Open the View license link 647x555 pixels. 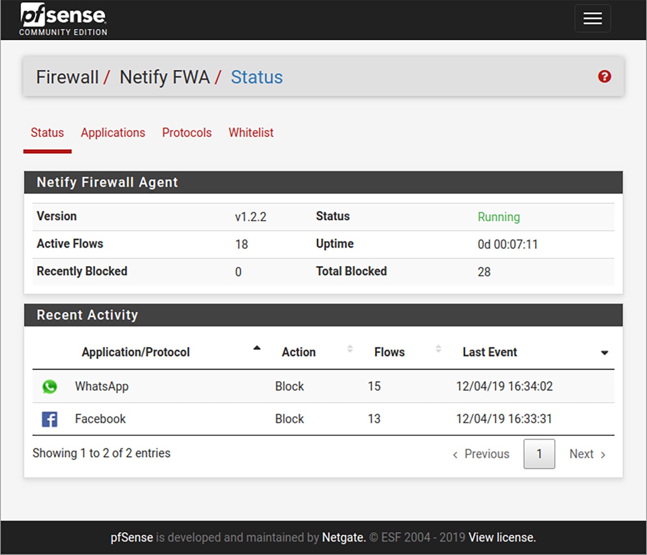coord(501,537)
